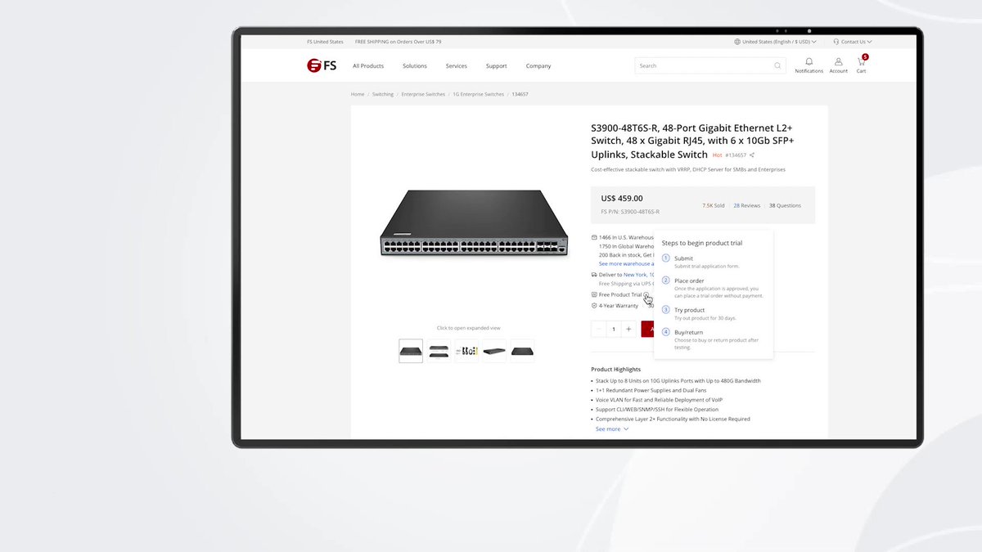Click the Buy/return step text
Screen dimensions: 982x552
tap(688, 332)
